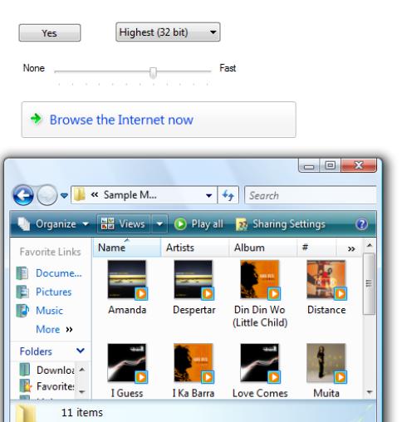Open Music in Favorite Links
402x422 pixels.
tap(49, 311)
